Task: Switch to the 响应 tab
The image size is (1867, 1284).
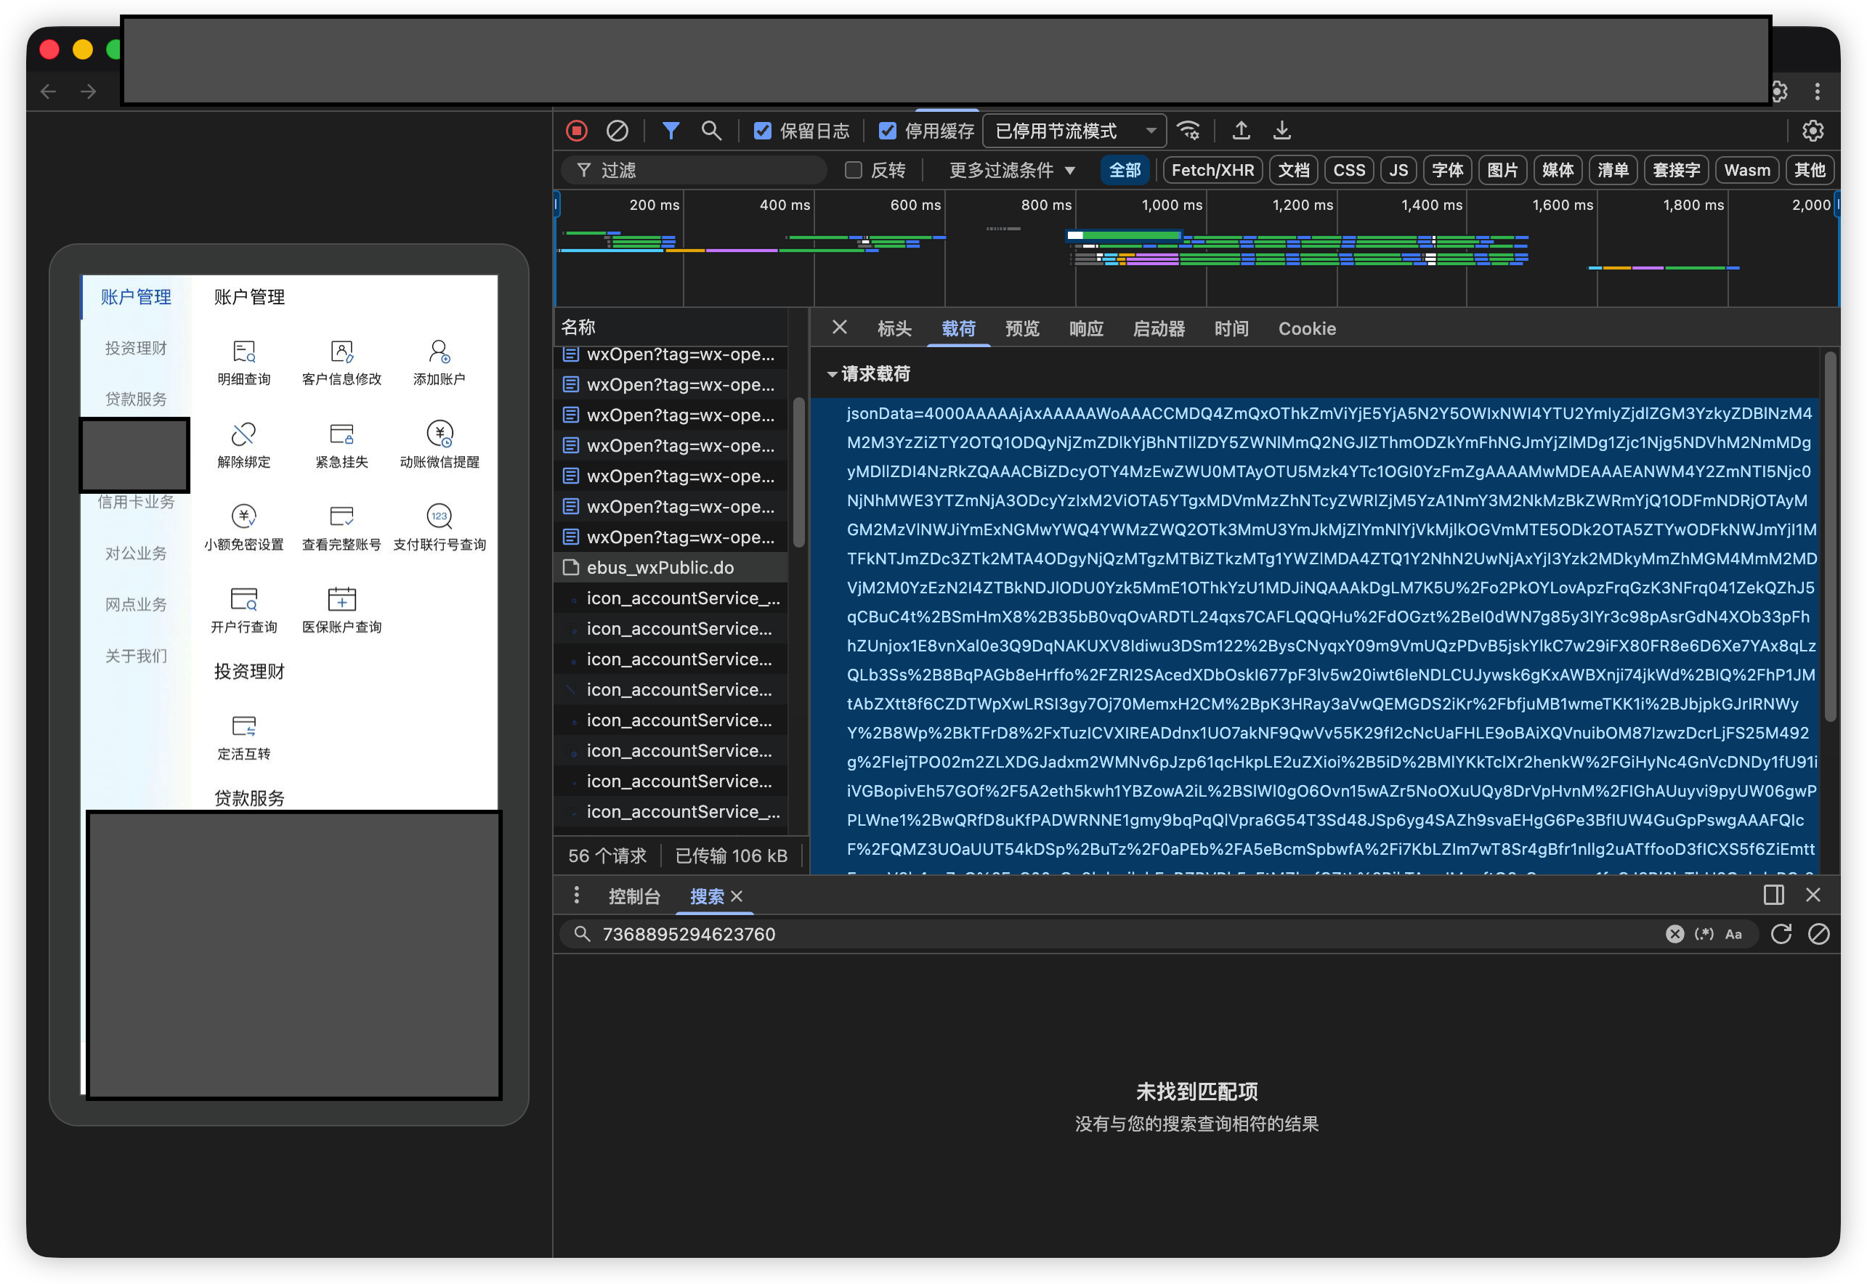Action: 1085,328
